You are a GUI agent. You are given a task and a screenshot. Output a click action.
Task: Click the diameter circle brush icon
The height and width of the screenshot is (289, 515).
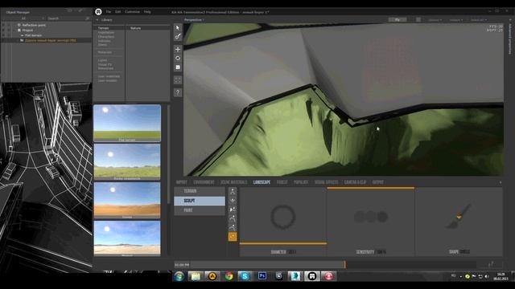[x=282, y=216]
